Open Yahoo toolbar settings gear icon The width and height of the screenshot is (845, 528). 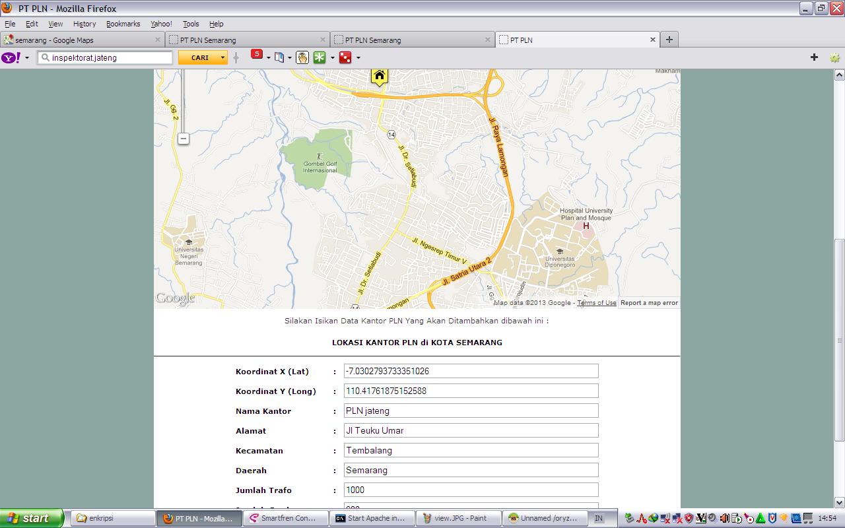click(x=834, y=57)
